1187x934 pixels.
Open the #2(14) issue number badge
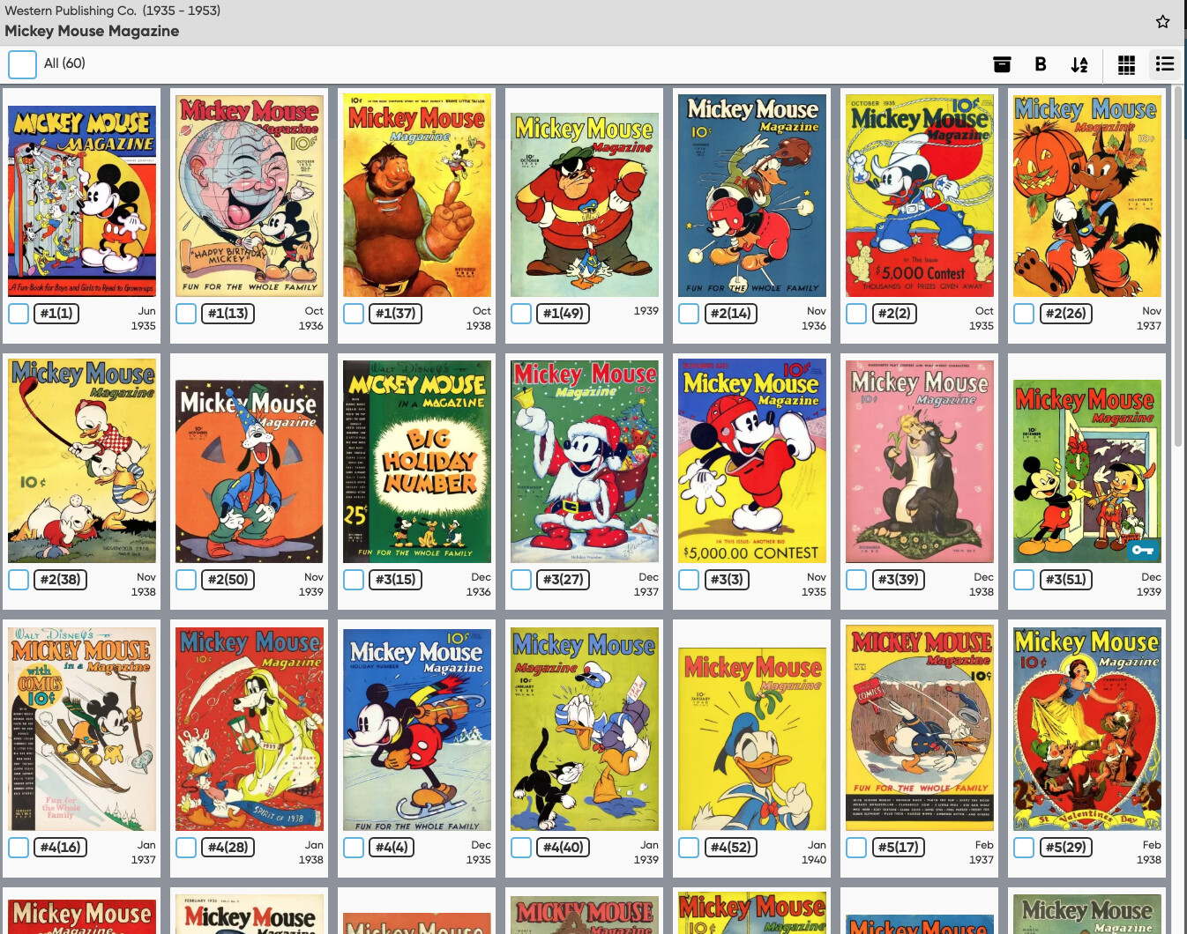pyautogui.click(x=730, y=314)
